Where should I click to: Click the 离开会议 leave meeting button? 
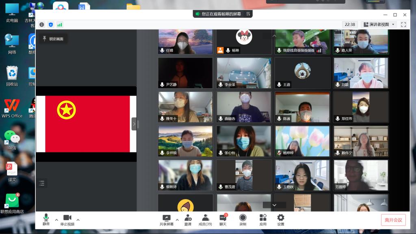pos(393,220)
